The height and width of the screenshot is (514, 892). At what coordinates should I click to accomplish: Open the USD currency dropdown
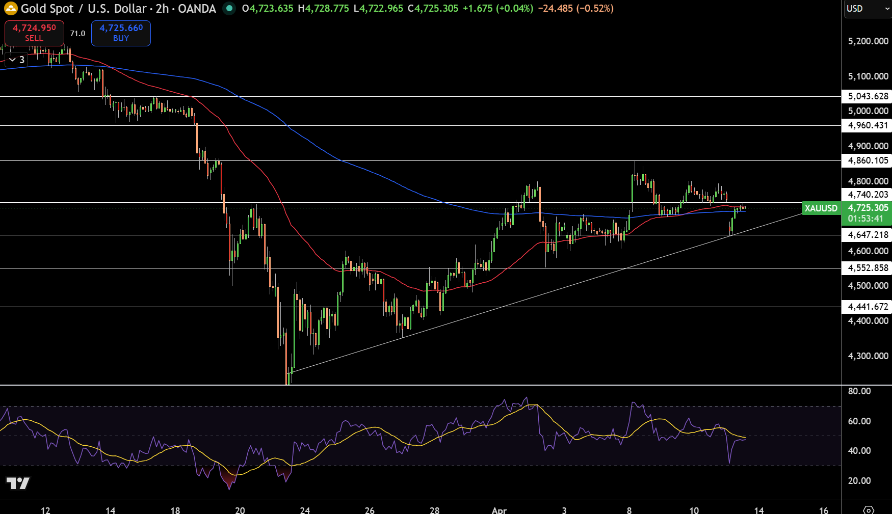click(868, 9)
